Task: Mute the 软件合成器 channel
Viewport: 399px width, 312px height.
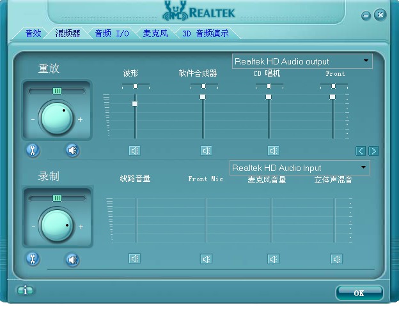Action: tap(206, 151)
